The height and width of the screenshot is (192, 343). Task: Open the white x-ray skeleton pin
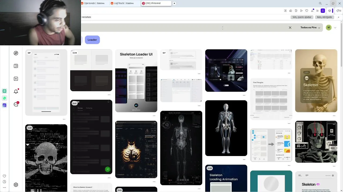pyautogui.click(x=226, y=128)
